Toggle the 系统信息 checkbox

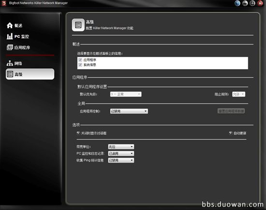tap(80, 65)
